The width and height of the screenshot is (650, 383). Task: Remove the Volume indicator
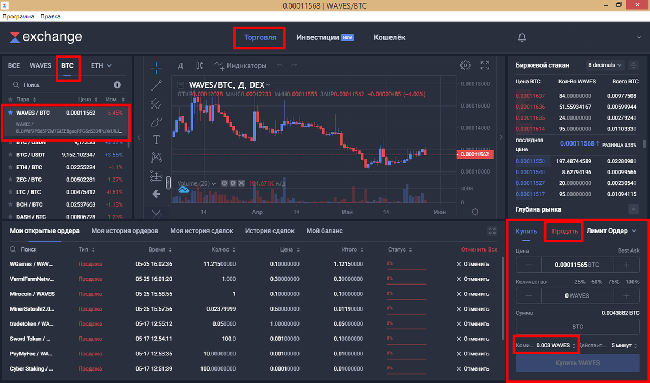coord(242,183)
